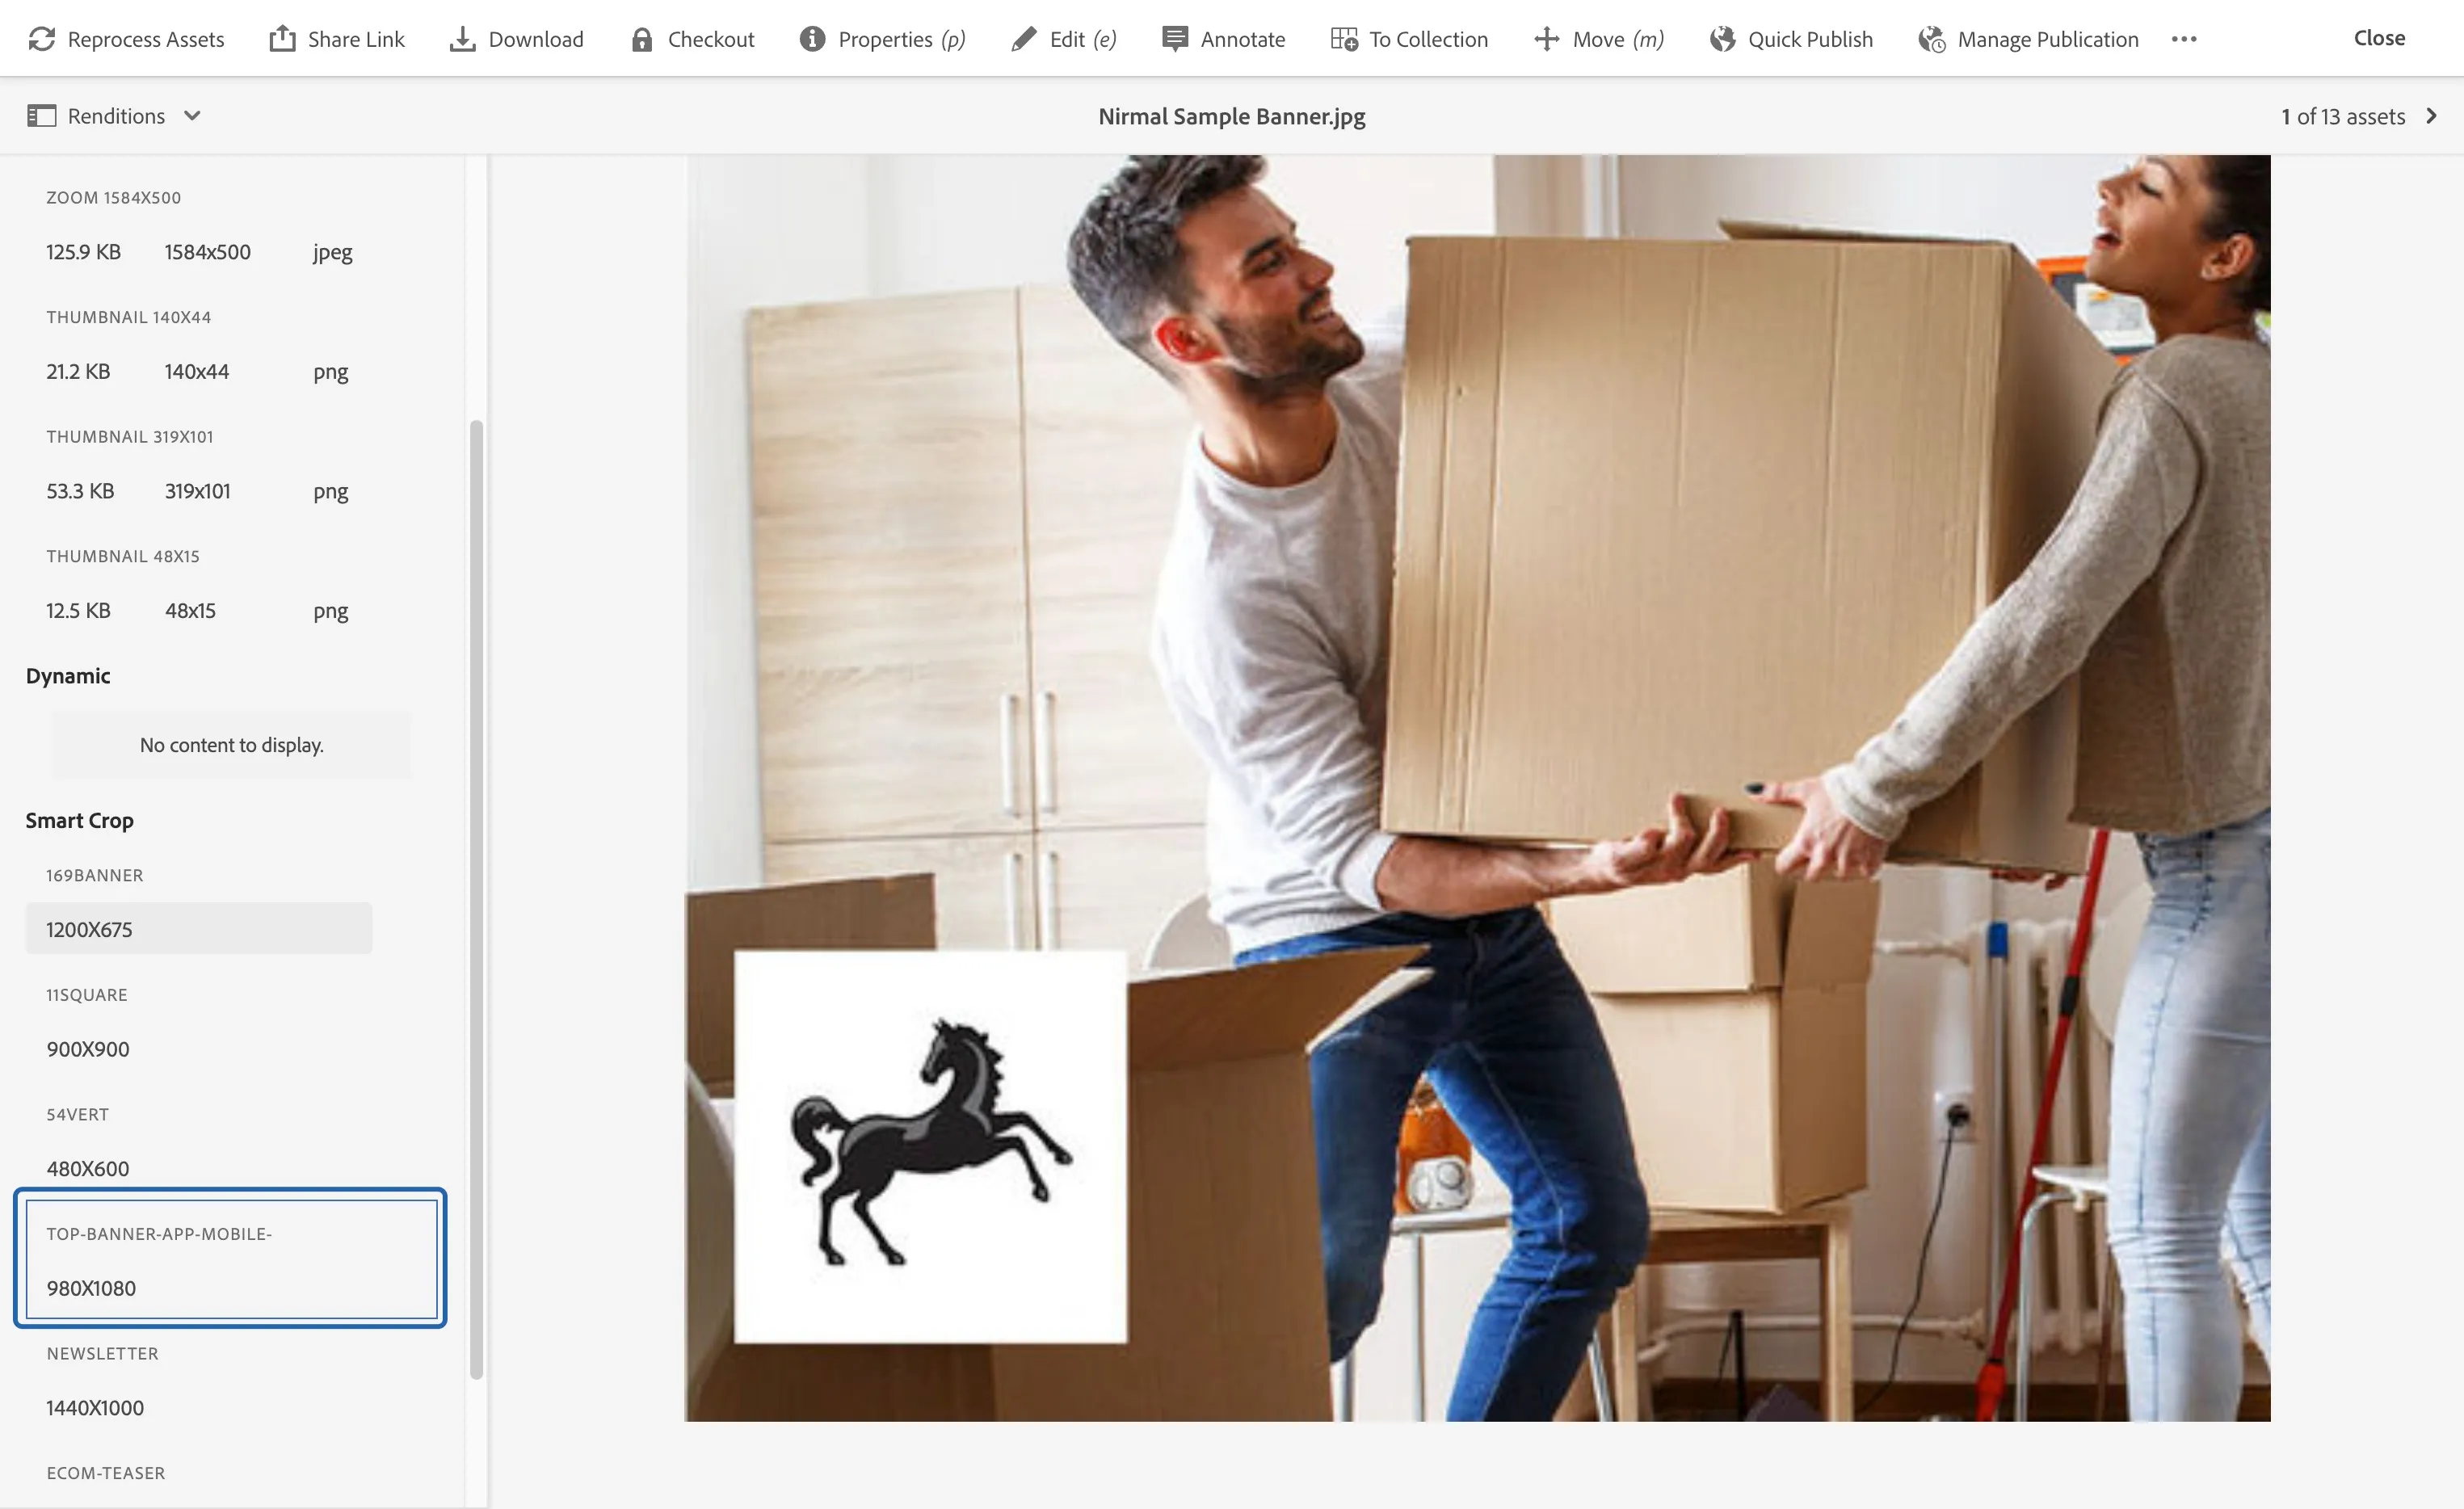This screenshot has height=1509, width=2464.
Task: Click the Renditions rail panel icon
Action: 41,116
